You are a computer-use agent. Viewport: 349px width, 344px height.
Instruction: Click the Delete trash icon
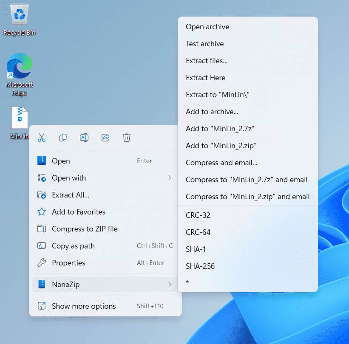126,138
